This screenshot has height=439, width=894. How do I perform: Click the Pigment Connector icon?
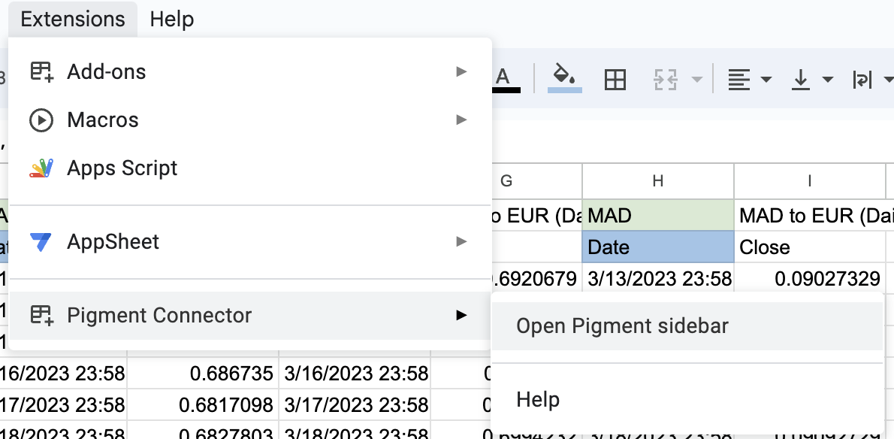(x=41, y=315)
